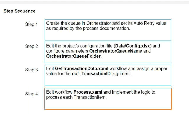Viewport: 189px width, 115px height.
Task: Click the Step 2 label
Action: [31, 46]
